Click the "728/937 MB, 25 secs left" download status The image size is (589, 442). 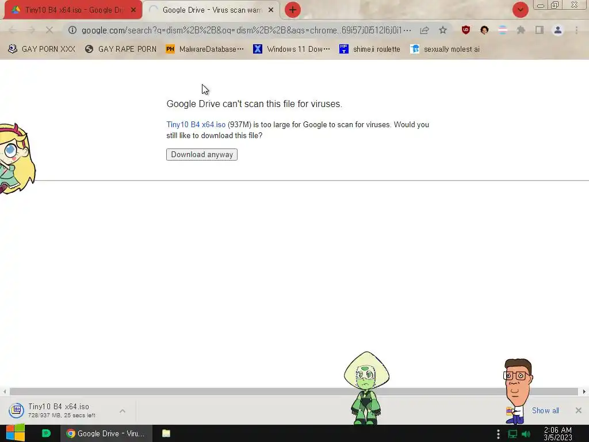62,416
